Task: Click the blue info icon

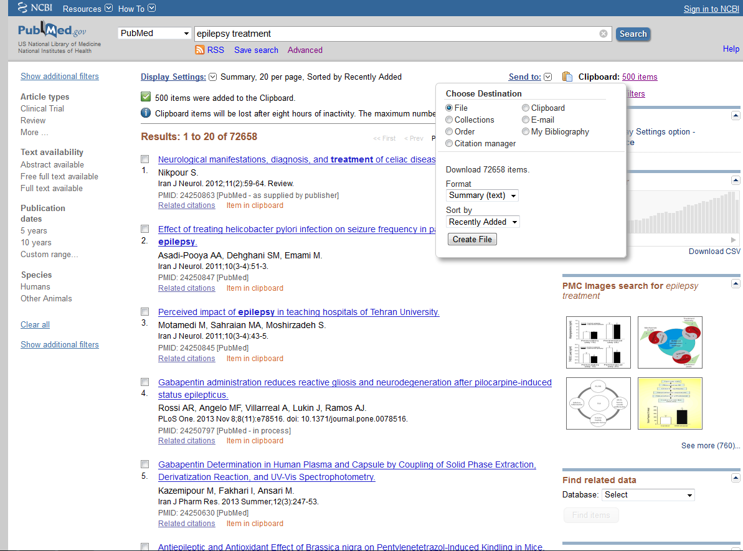Action: point(146,113)
